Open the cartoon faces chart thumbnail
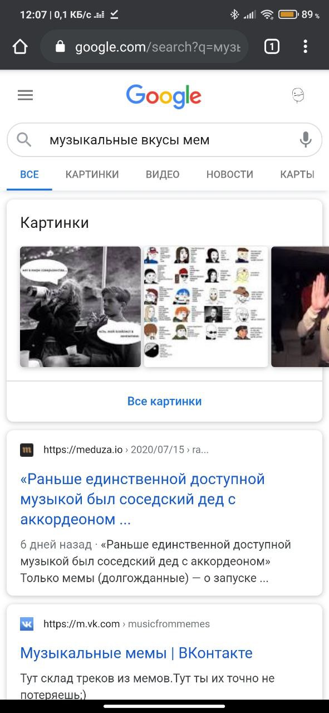Image resolution: width=329 pixels, height=713 pixels. point(206,306)
